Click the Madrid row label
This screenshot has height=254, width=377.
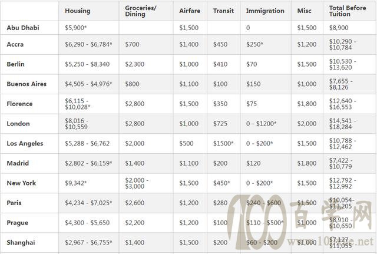click(18, 163)
